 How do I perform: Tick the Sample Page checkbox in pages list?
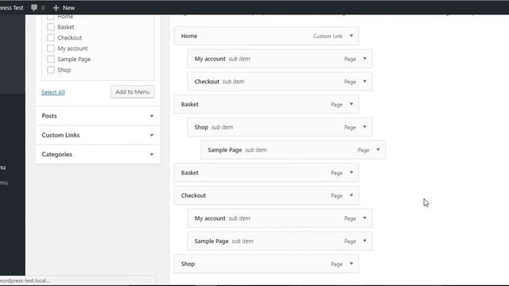coord(51,59)
